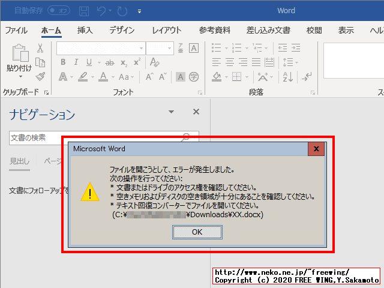Screen dimensions: 384x288
Task: Open the フォント dialog launcher
Action: tap(200, 92)
